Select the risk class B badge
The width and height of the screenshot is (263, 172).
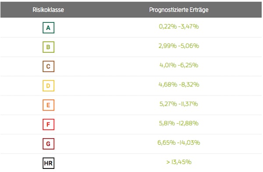pos(48,47)
